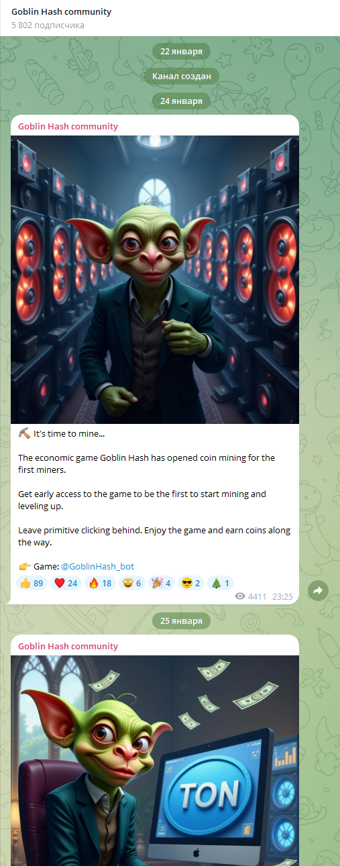Screen dimensions: 340x866
Task: Add the sunglasses face reaction with 2
Action: pos(191,583)
